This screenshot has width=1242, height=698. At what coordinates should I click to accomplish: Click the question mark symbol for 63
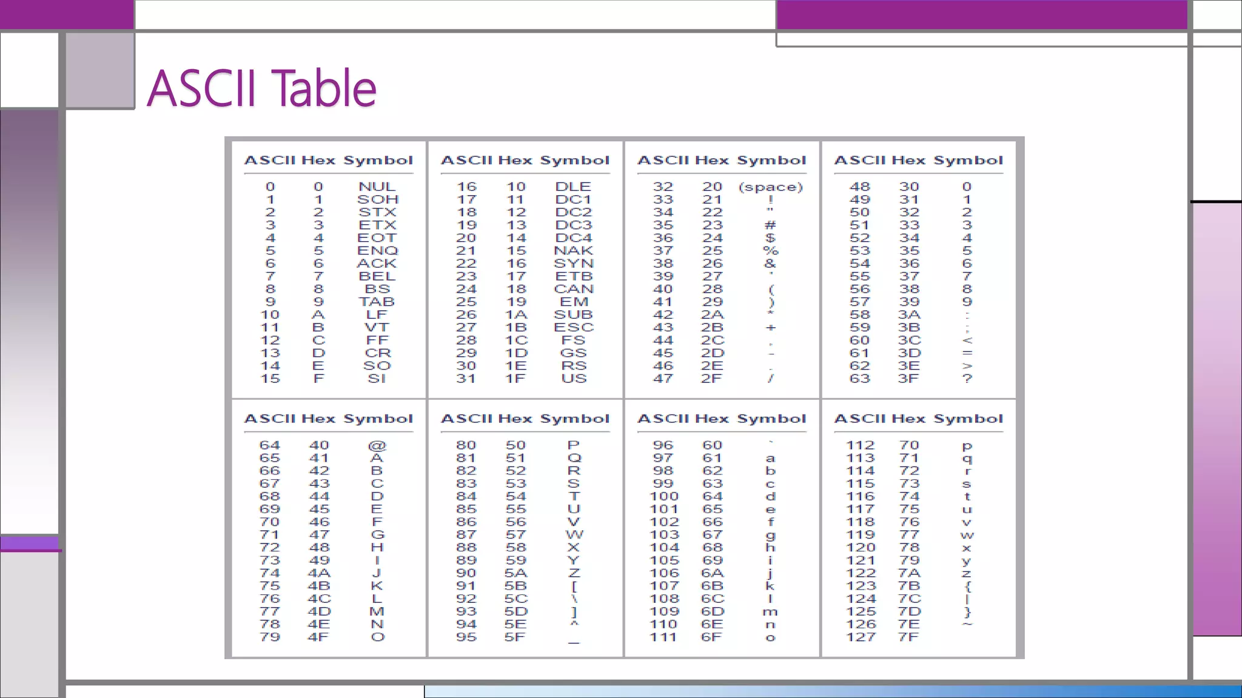[967, 378]
